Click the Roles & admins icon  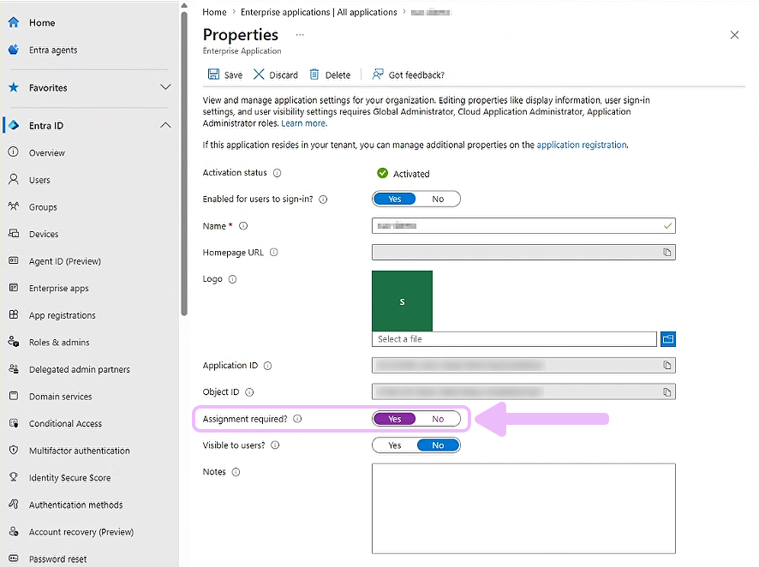coord(14,342)
